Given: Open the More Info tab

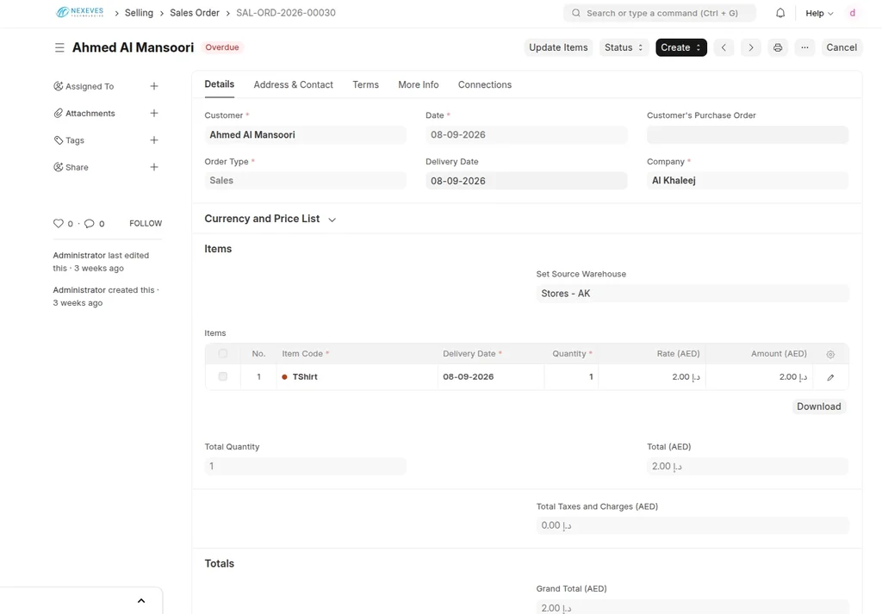Looking at the screenshot, I should tap(419, 84).
